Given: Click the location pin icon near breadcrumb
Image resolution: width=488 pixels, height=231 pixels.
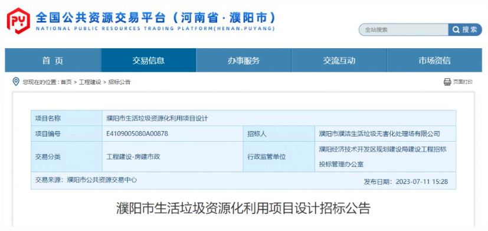Looking at the screenshot, I should pyautogui.click(x=16, y=82).
